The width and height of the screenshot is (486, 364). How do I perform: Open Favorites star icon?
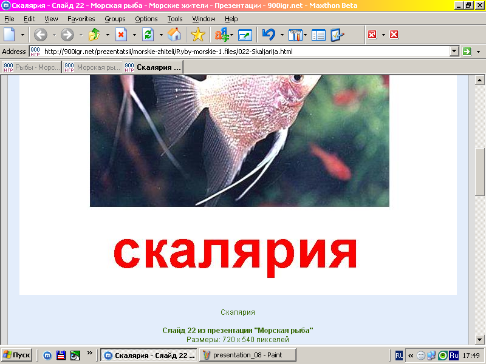coord(197,35)
